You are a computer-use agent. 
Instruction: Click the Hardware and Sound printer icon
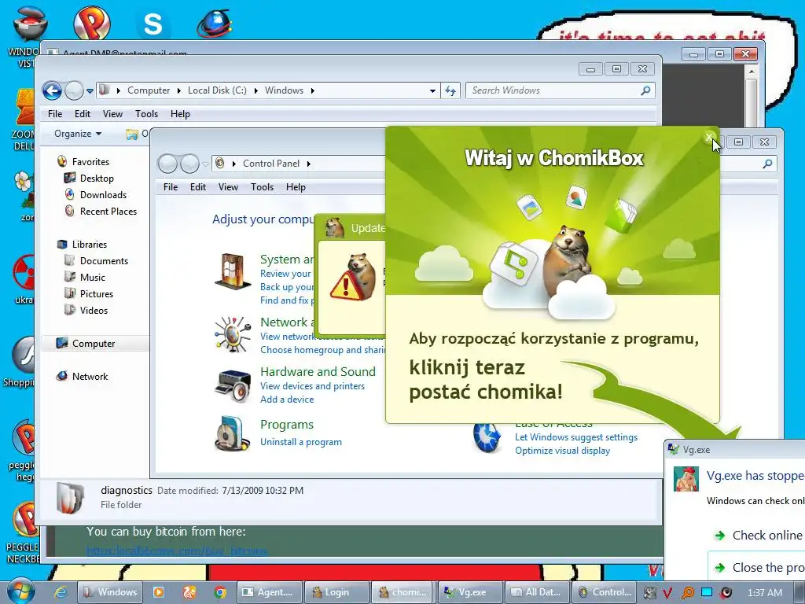pos(233,385)
